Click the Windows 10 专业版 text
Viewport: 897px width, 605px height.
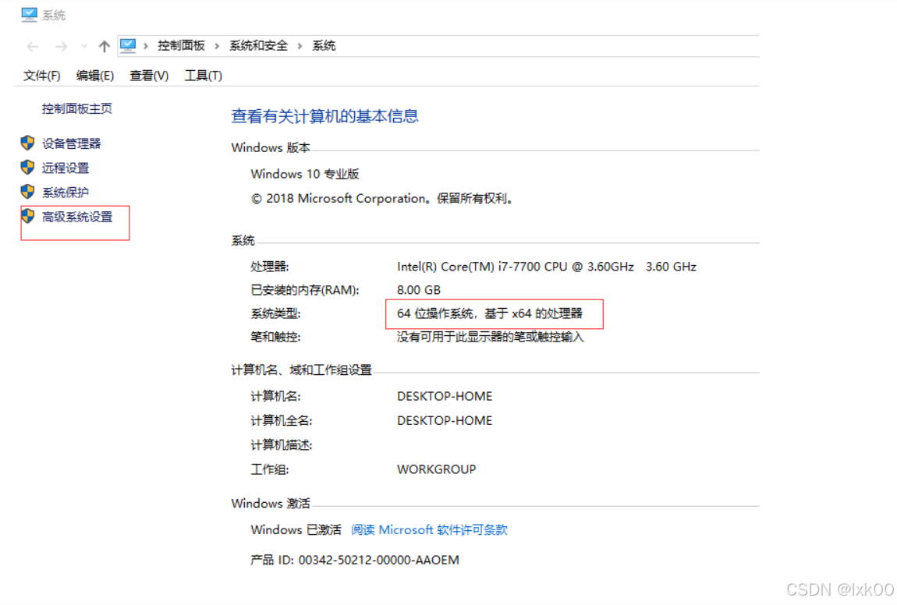click(305, 174)
